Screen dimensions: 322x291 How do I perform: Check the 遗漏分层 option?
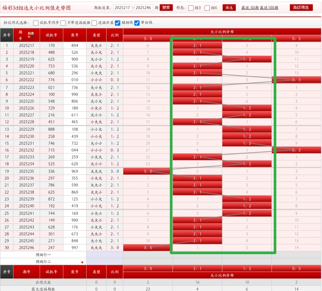pos(94,23)
